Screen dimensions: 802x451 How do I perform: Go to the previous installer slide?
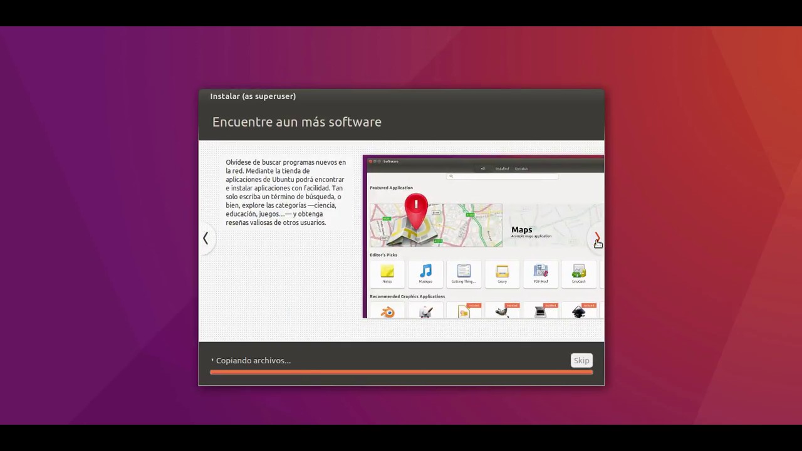[x=206, y=238]
